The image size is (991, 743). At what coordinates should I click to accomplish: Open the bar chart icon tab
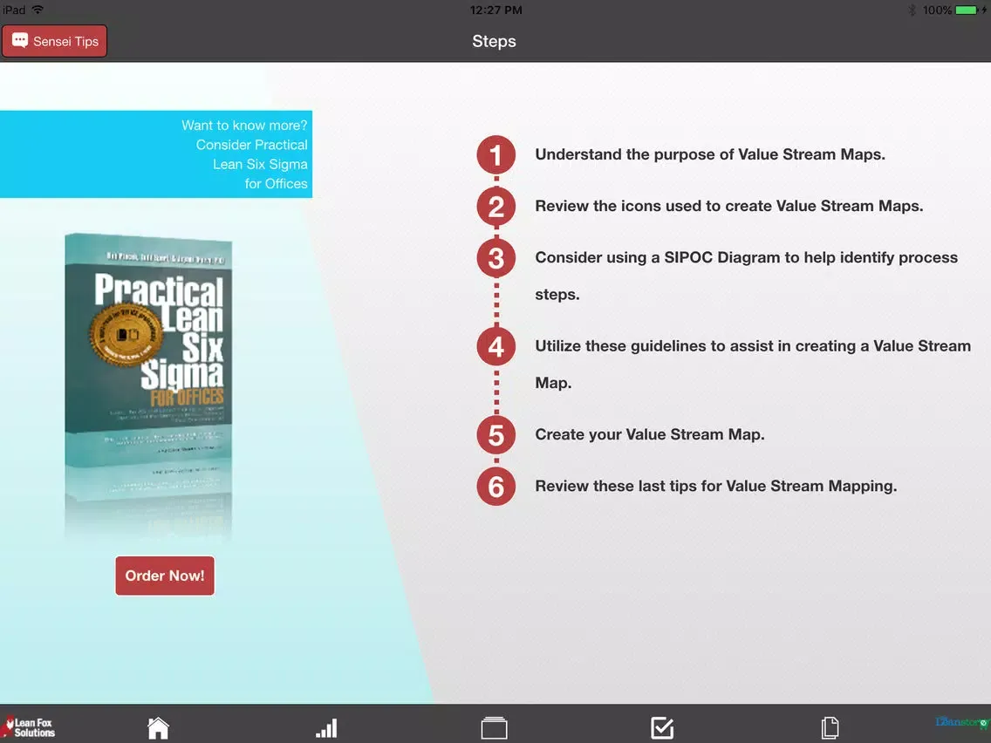point(326,728)
